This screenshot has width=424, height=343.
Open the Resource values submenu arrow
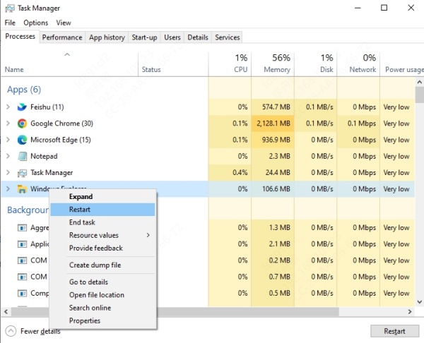click(148, 235)
